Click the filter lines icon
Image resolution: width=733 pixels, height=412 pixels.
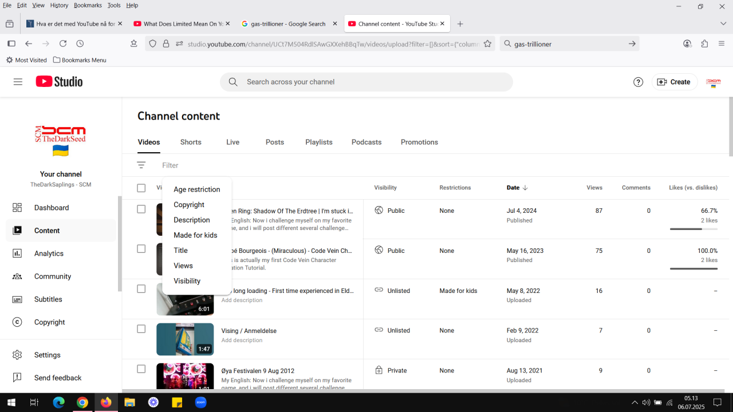pos(141,165)
